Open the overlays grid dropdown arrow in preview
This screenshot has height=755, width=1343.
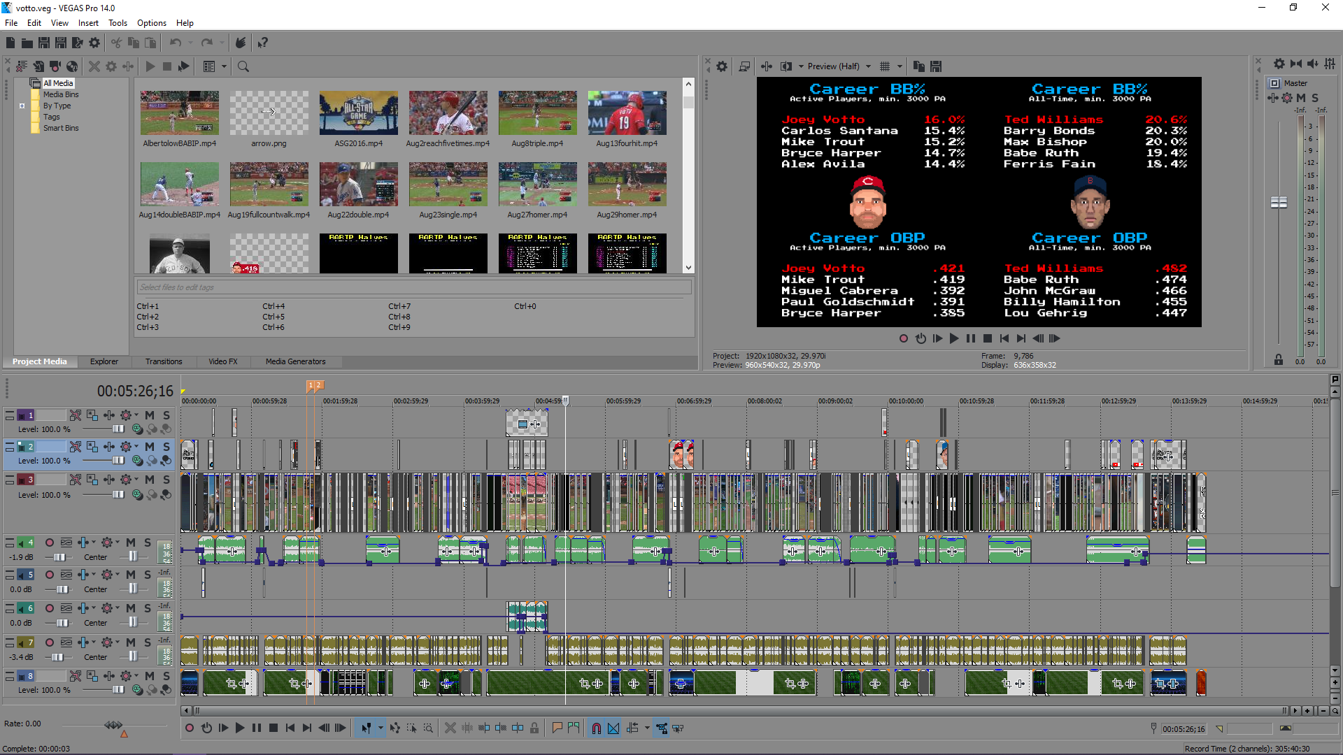coord(900,66)
